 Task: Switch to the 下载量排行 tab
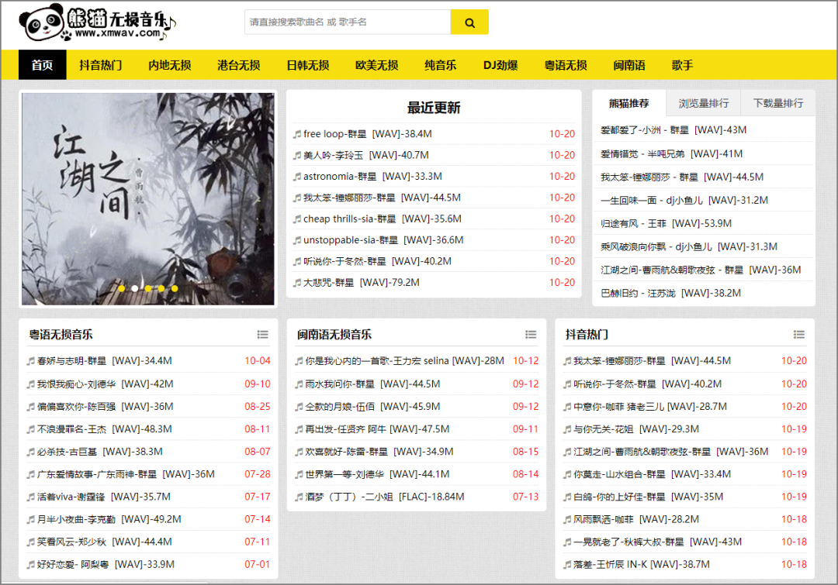coord(777,102)
